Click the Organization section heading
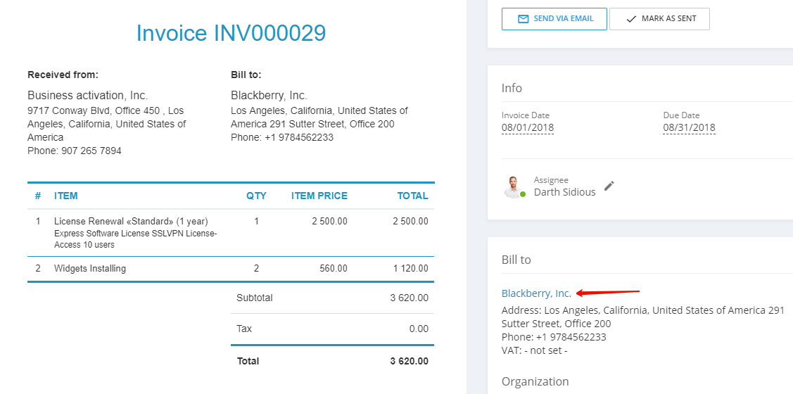This screenshot has height=394, width=793. tap(535, 381)
